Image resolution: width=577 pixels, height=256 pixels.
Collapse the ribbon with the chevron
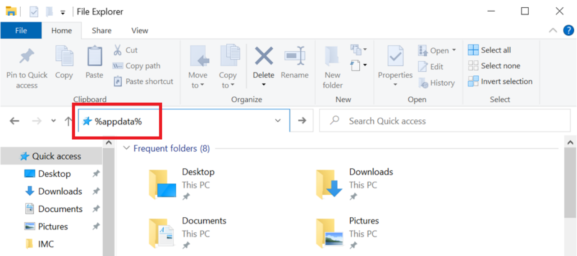coord(553,31)
